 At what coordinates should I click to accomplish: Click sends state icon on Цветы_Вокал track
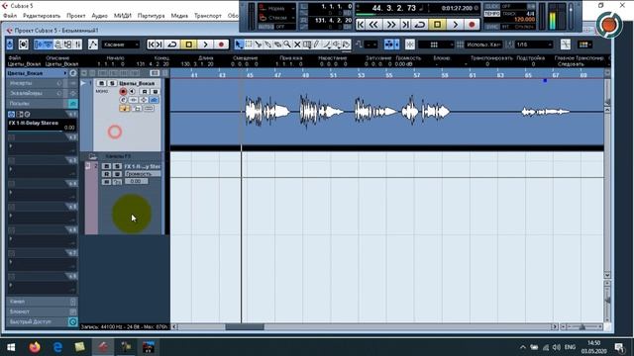coord(155,100)
